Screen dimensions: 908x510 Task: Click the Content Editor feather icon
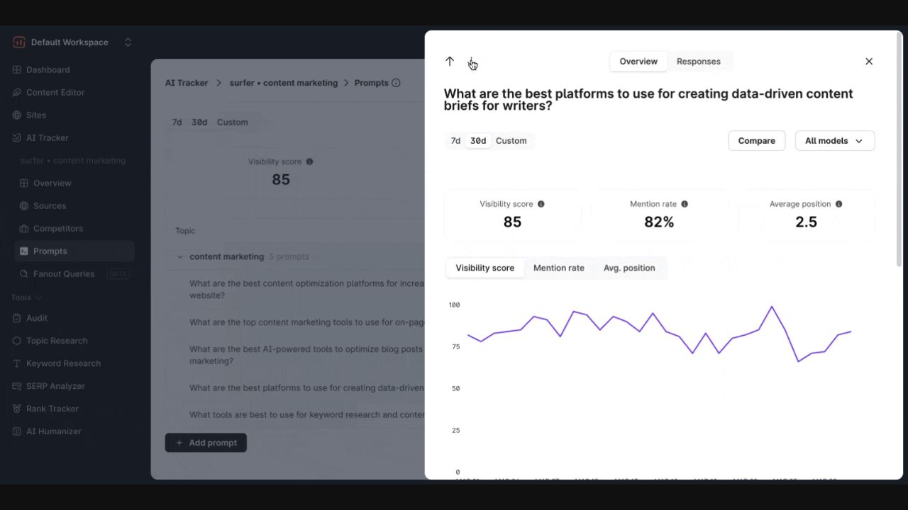coord(17,93)
